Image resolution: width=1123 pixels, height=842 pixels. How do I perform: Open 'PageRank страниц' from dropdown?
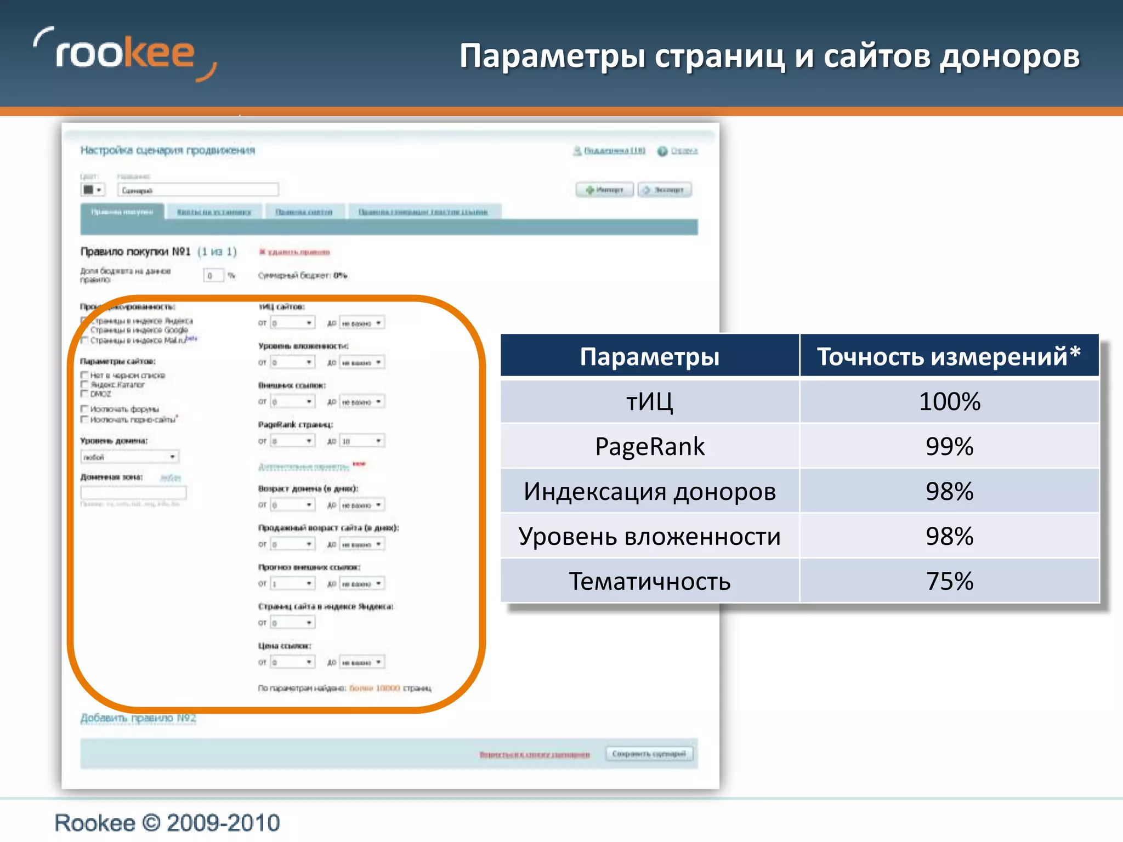pos(293,441)
